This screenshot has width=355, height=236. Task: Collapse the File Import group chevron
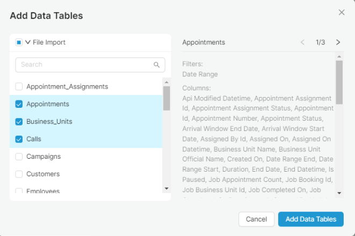(x=28, y=42)
